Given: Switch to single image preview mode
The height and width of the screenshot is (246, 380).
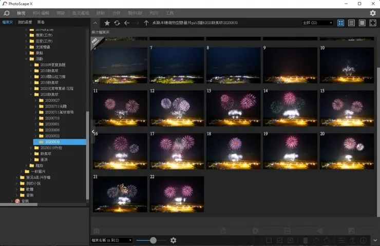Looking at the screenshot, I should pos(362,23).
